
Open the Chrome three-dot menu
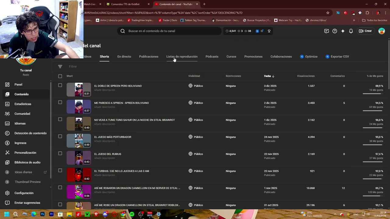pos(385,13)
